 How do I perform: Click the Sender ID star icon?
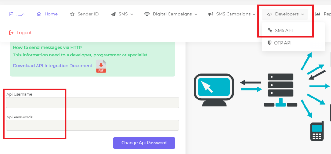point(72,14)
